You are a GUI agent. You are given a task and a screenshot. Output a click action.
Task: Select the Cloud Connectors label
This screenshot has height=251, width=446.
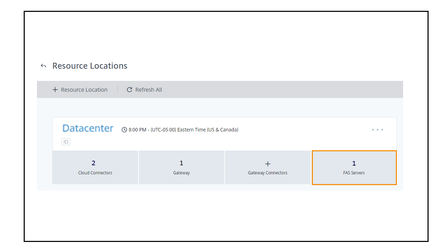pos(95,173)
